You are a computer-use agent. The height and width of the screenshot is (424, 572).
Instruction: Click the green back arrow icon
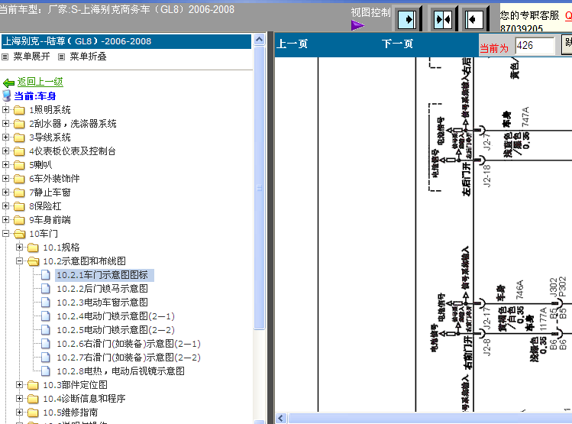click(x=8, y=83)
